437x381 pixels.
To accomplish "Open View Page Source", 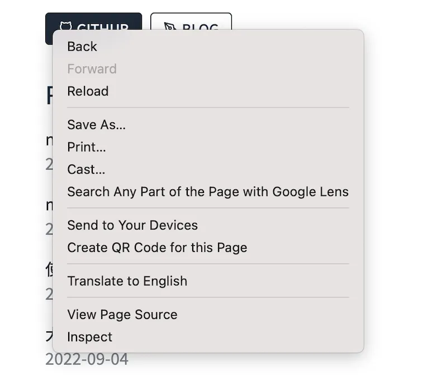I will click(122, 315).
